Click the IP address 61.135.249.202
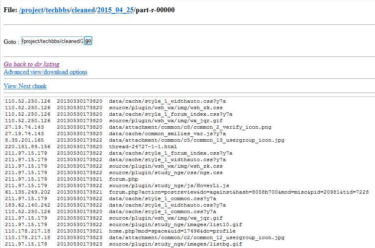This screenshot has width=375, height=248. (28, 192)
